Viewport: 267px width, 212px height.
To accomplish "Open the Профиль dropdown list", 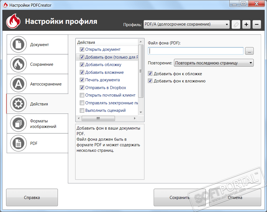I will [187, 24].
